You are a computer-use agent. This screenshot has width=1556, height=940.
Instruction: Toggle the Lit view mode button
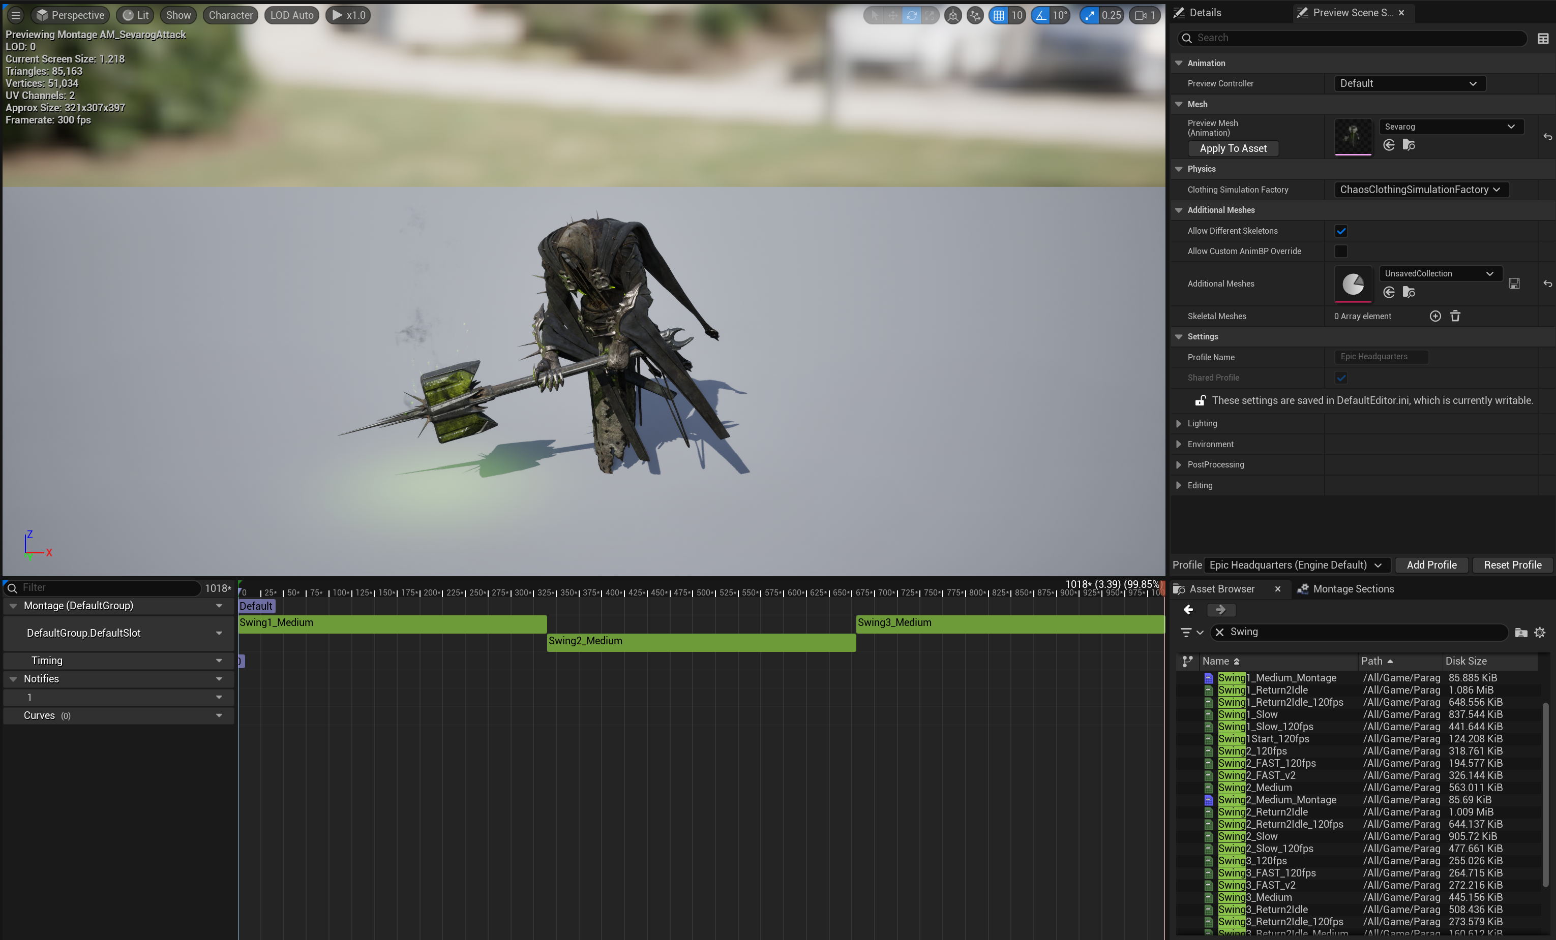coord(136,15)
